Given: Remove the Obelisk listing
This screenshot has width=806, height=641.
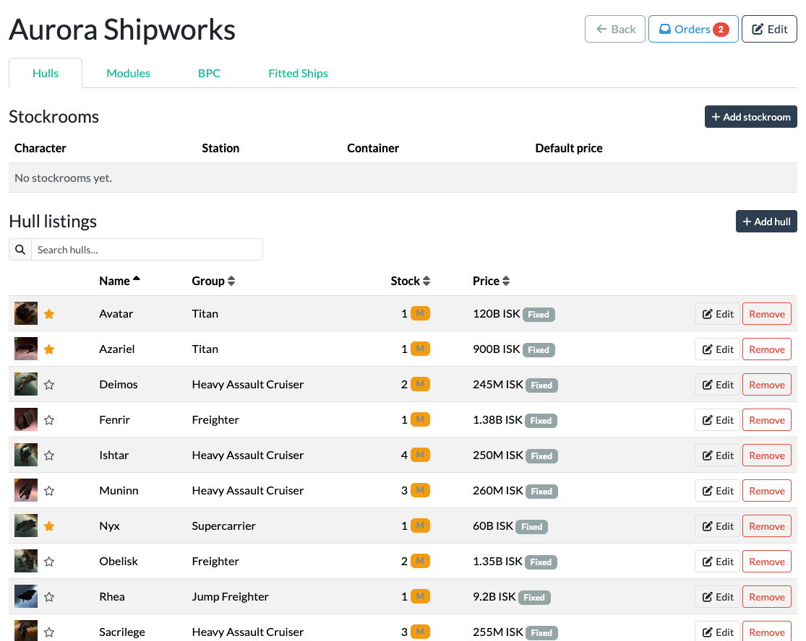Looking at the screenshot, I should pyautogui.click(x=766, y=562).
